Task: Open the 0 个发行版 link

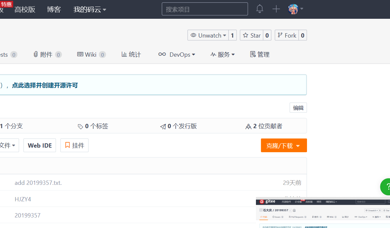Action: coord(179,126)
